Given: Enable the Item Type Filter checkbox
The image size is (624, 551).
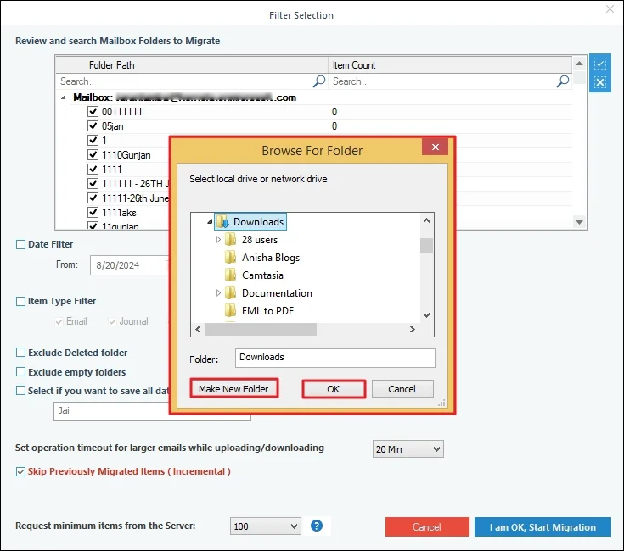Looking at the screenshot, I should (x=20, y=301).
